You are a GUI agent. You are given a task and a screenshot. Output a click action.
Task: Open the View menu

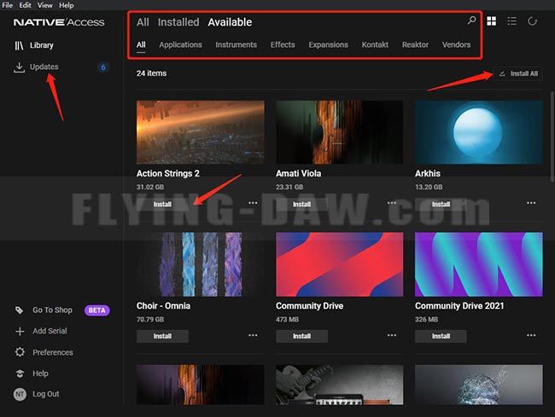(x=45, y=5)
